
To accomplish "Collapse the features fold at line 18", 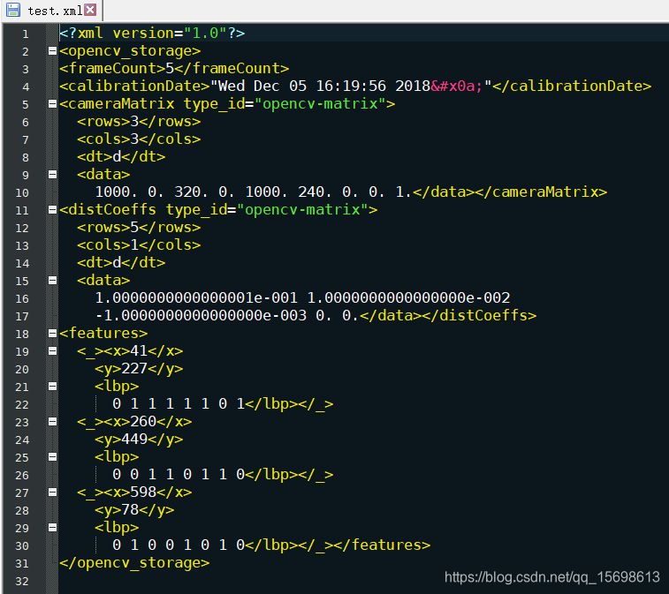I will (52, 334).
